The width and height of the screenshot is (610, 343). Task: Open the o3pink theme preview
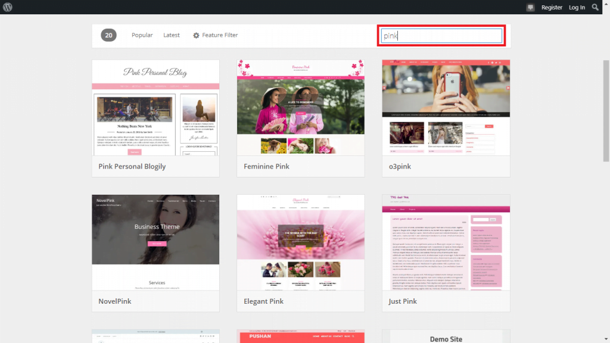coord(446,107)
